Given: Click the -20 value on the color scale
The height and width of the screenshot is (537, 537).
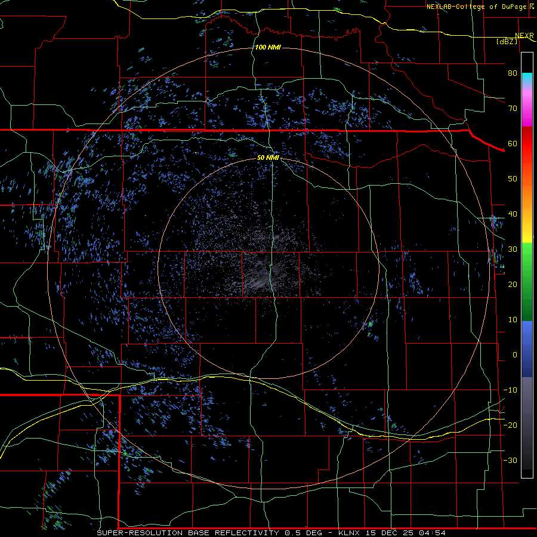Looking at the screenshot, I should point(510,425).
